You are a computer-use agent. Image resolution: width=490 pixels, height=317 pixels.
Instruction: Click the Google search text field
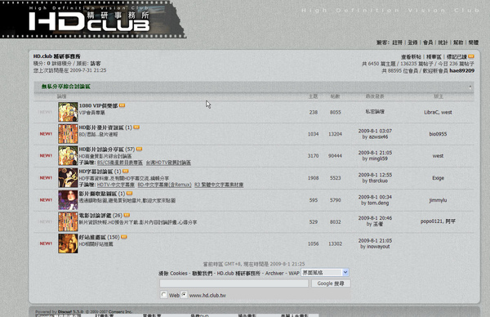pos(234,284)
